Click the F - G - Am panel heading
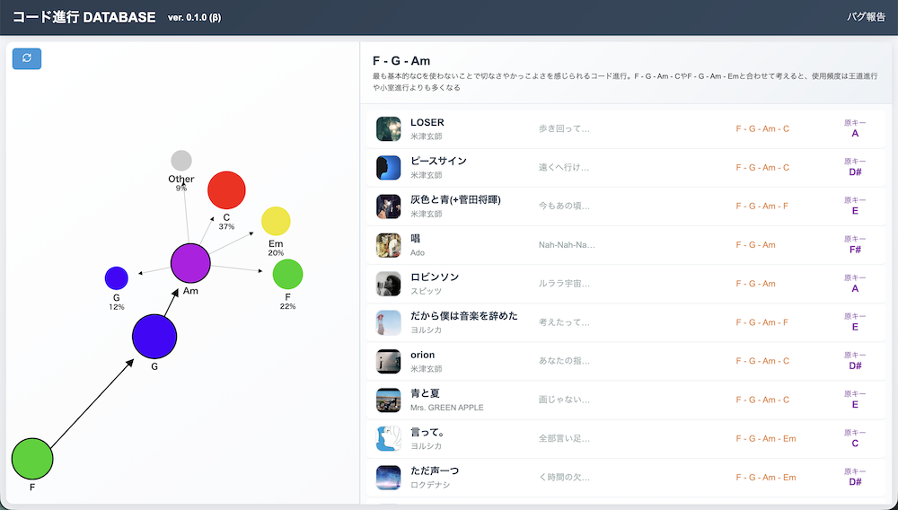 401,61
